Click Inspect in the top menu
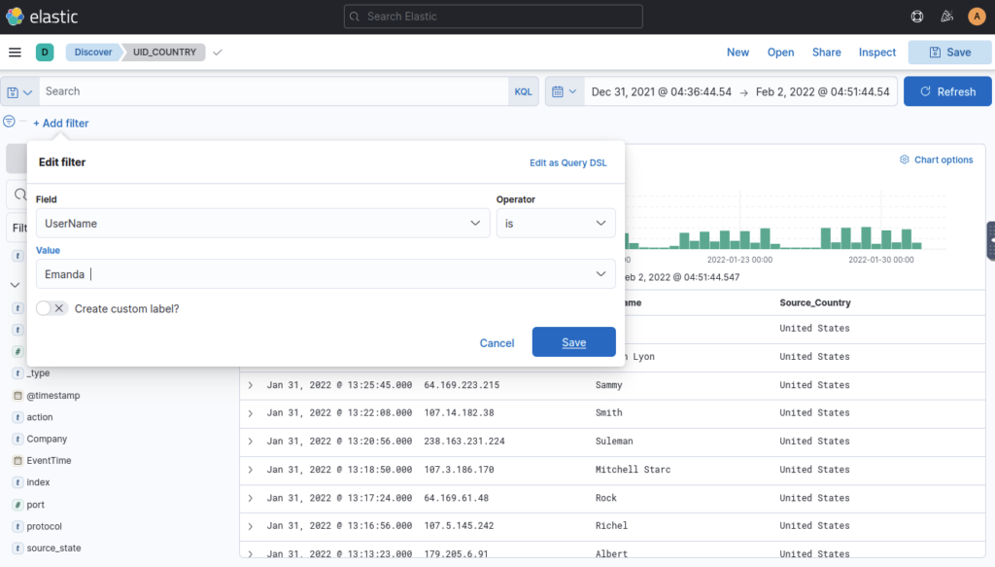995x567 pixels. 877,53
